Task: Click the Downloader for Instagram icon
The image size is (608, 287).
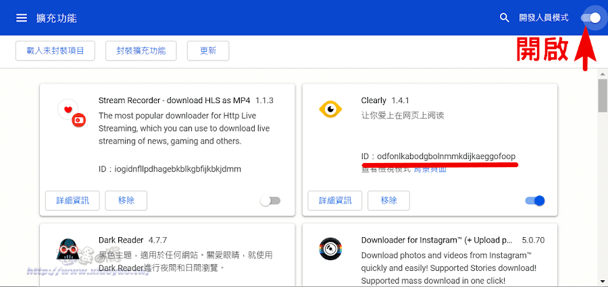Action: coord(330,249)
